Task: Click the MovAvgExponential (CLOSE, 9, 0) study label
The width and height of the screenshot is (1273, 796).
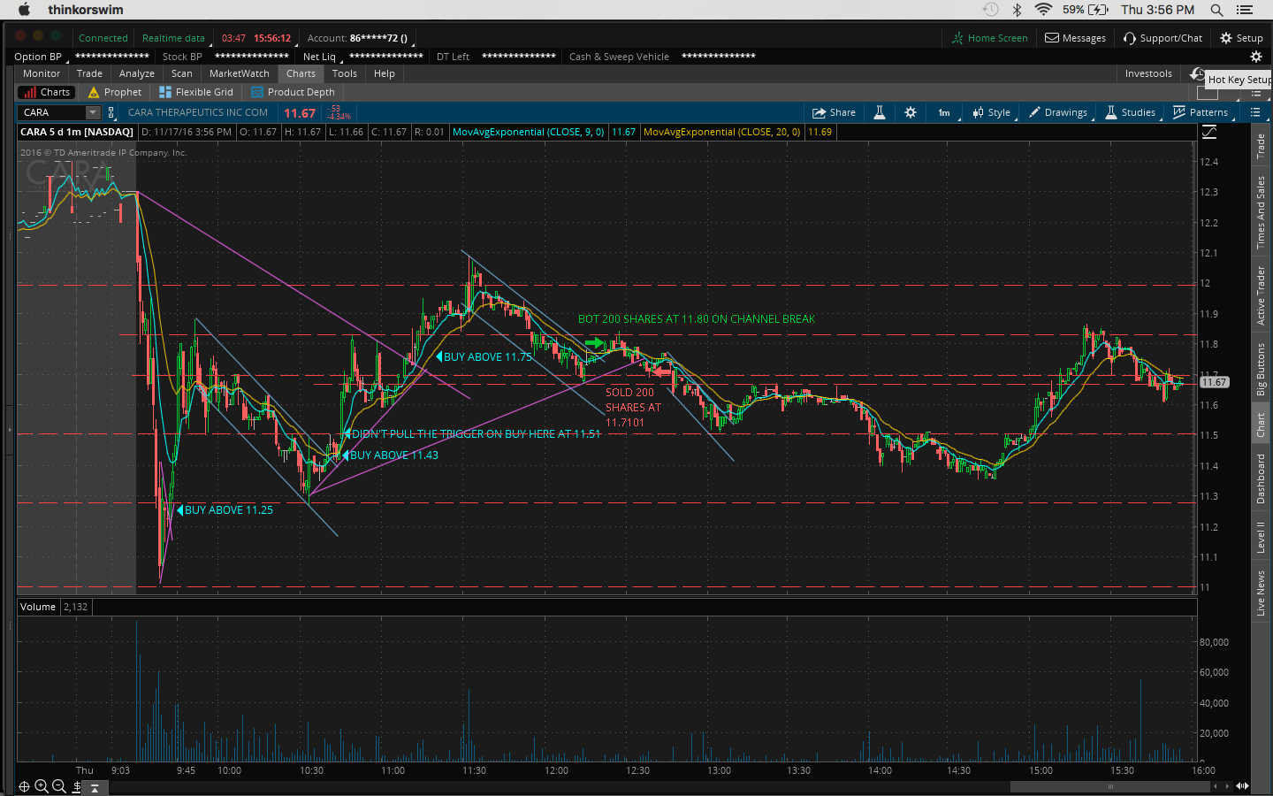Action: tap(528, 132)
